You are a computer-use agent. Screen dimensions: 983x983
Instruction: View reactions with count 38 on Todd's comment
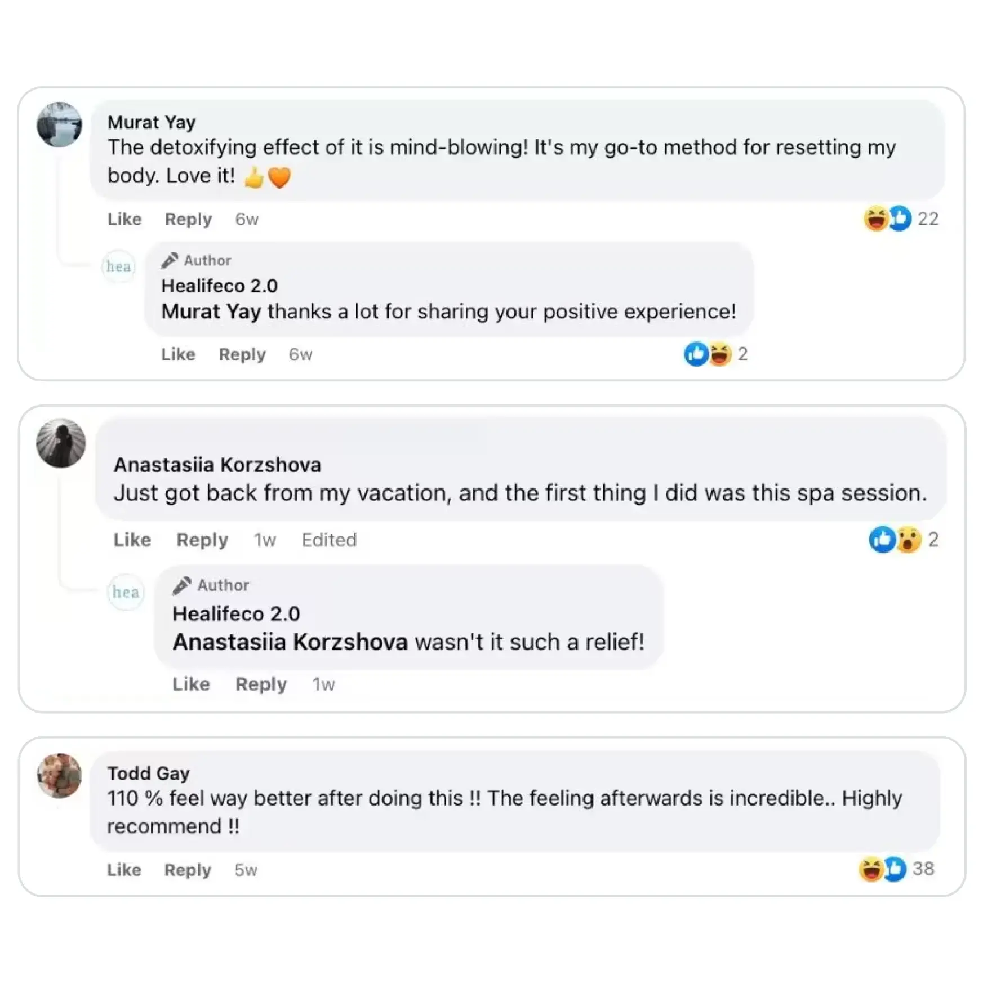click(x=882, y=869)
